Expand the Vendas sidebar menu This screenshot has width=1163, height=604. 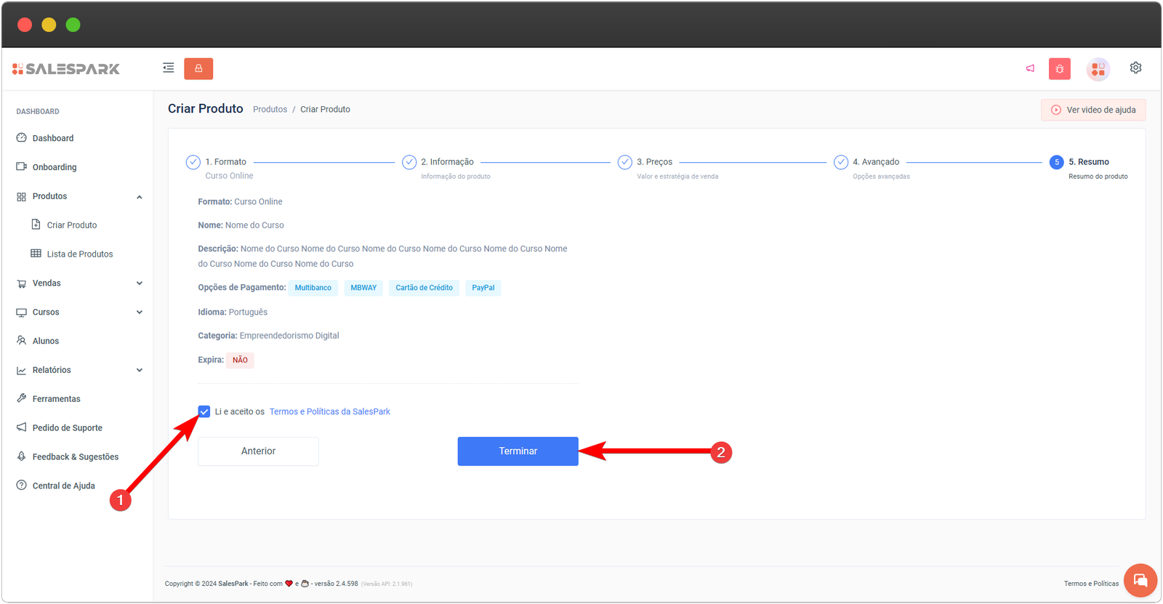pos(139,283)
